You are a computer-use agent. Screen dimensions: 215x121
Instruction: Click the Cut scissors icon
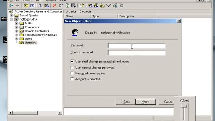40,6
